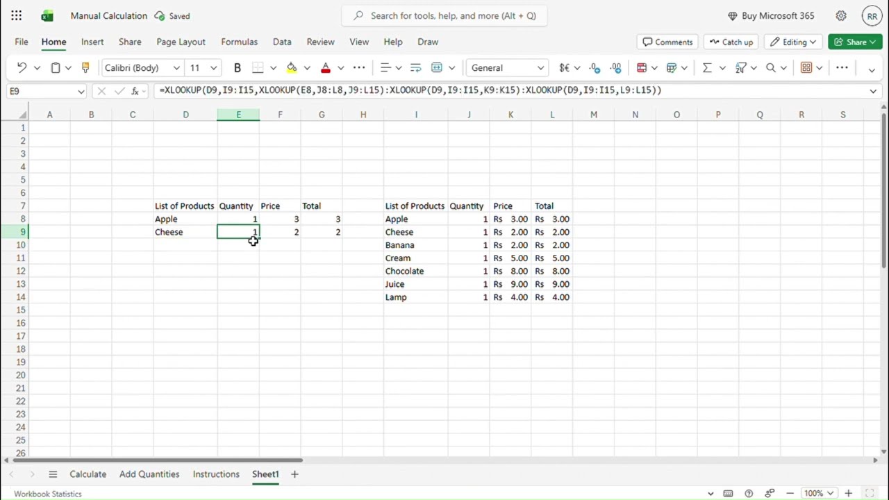Select cell containing Chocolate
Screen dimensions: 889x500
point(415,271)
